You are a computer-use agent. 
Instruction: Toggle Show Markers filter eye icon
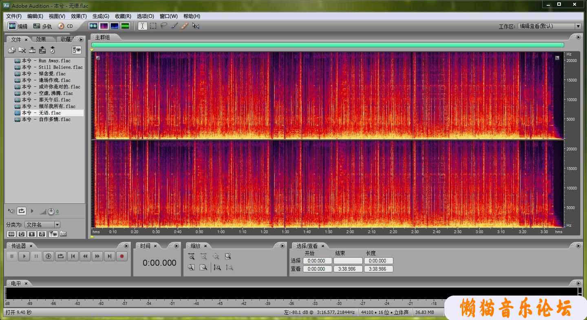point(53,234)
